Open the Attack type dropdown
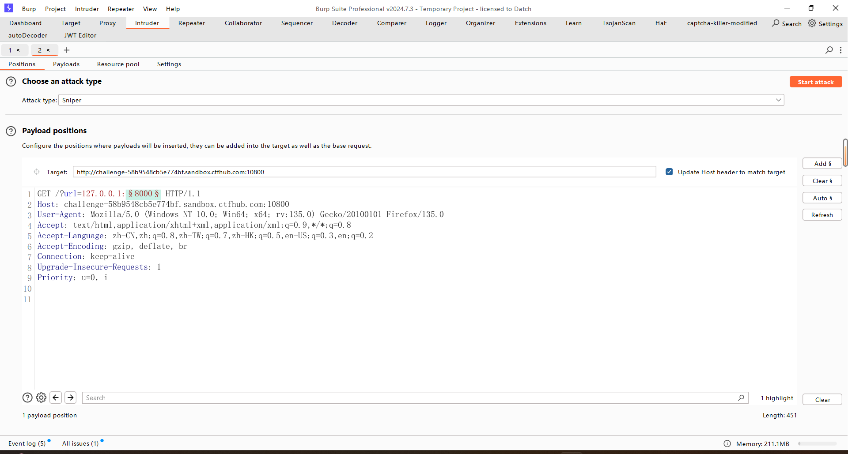This screenshot has height=454, width=848. [778, 100]
